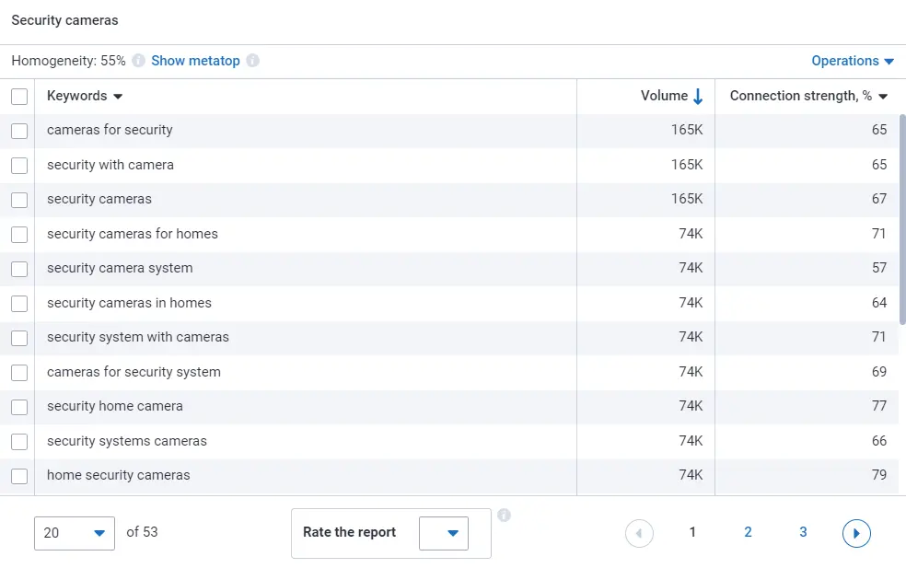Viewport: 906px width, 568px height.
Task: Check the 'cameras for security system' checkbox
Action: click(19, 373)
